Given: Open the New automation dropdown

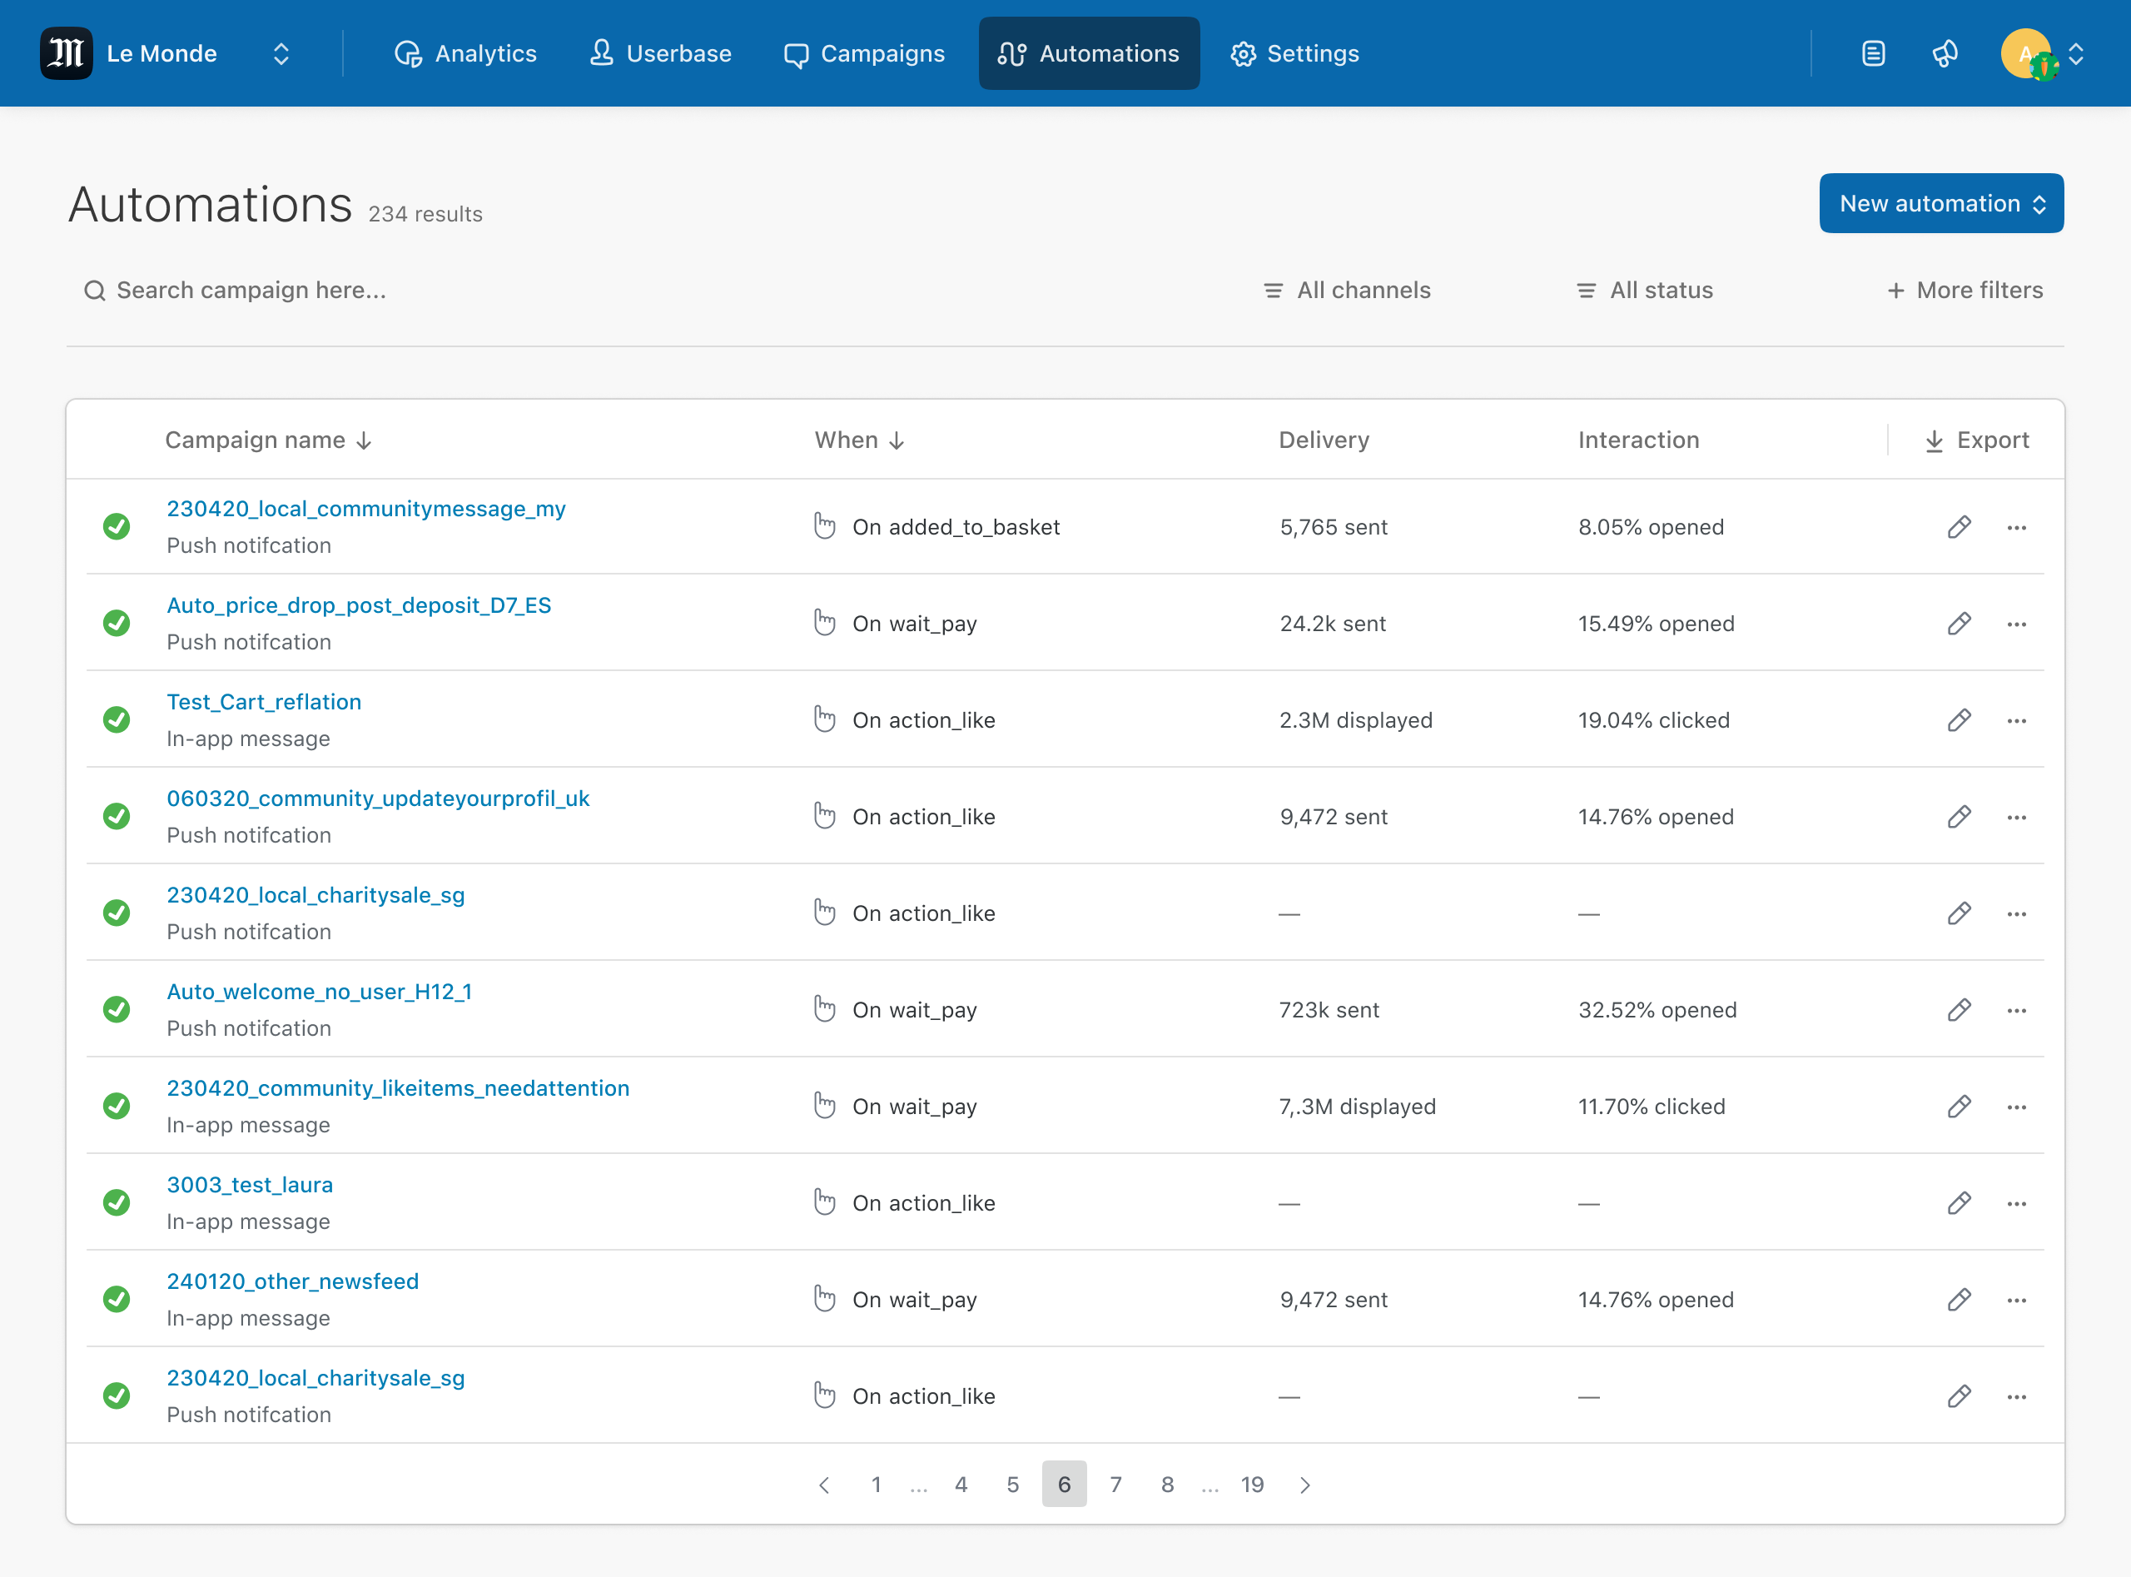Looking at the screenshot, I should (x=1941, y=203).
